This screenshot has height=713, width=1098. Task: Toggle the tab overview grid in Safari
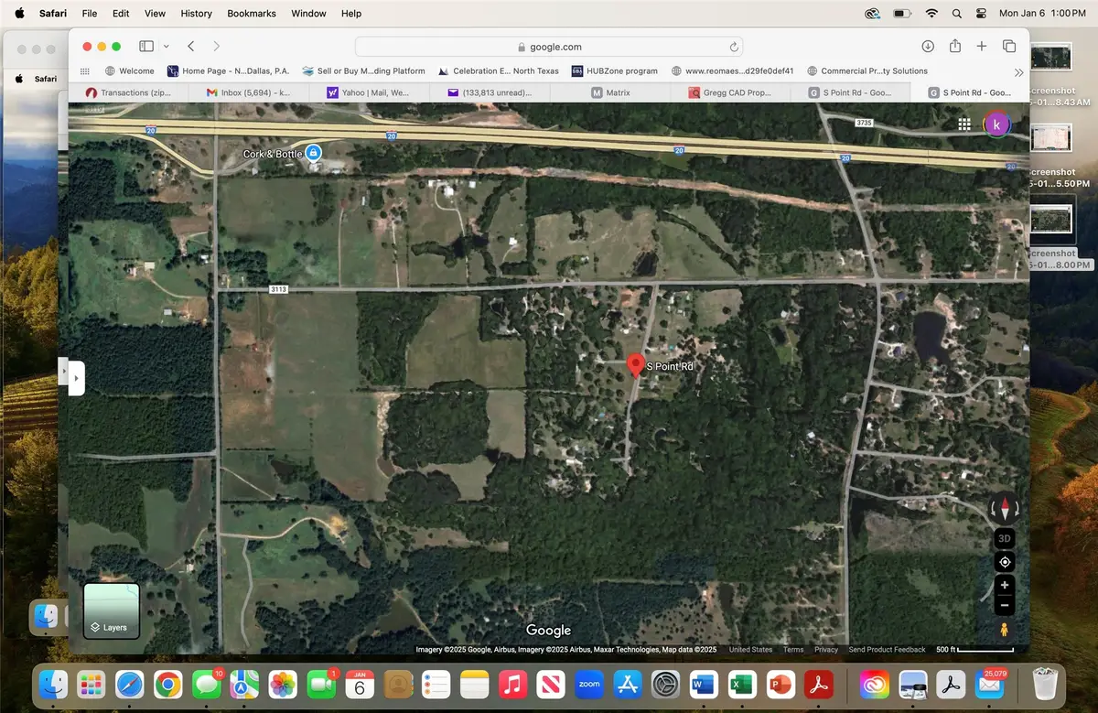1009,45
